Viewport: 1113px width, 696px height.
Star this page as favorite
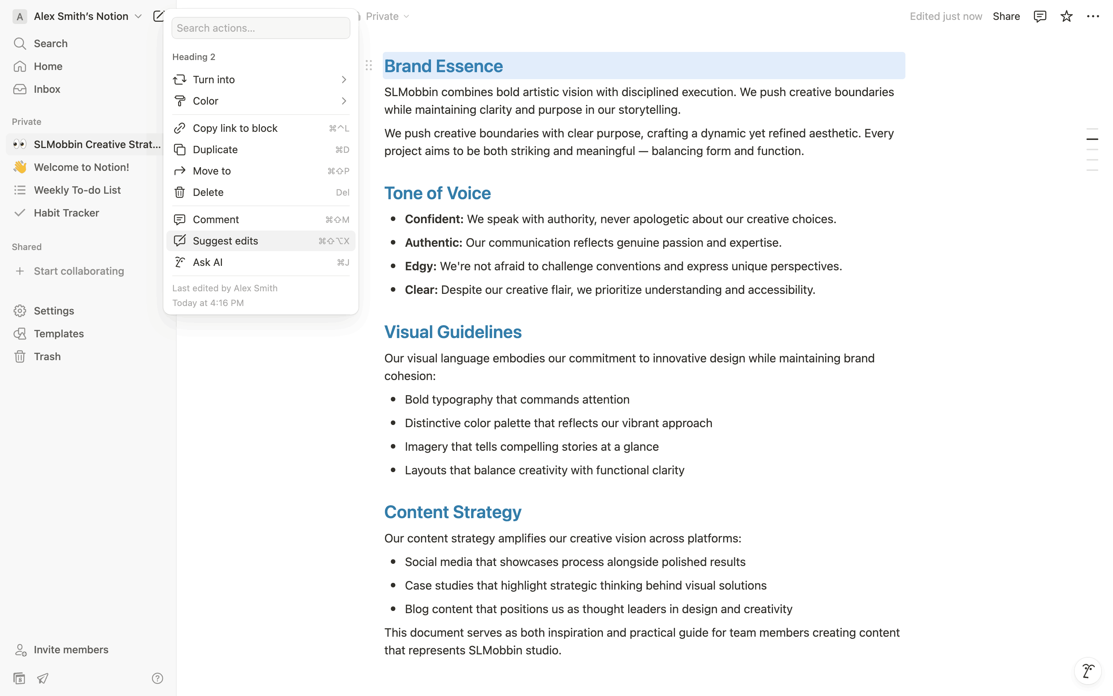[x=1066, y=17]
